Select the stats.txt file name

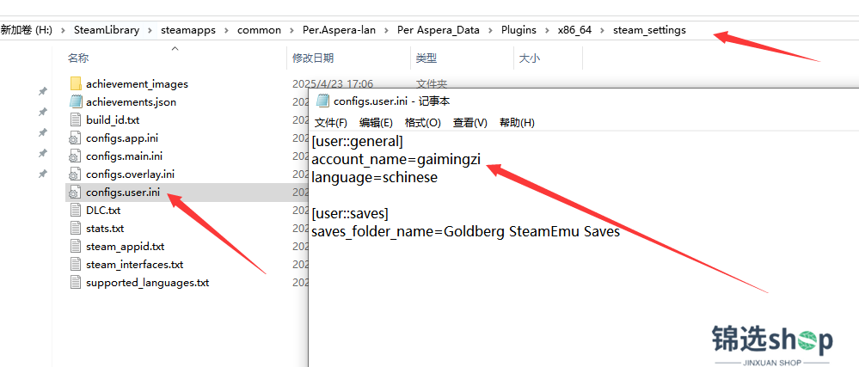tap(105, 229)
